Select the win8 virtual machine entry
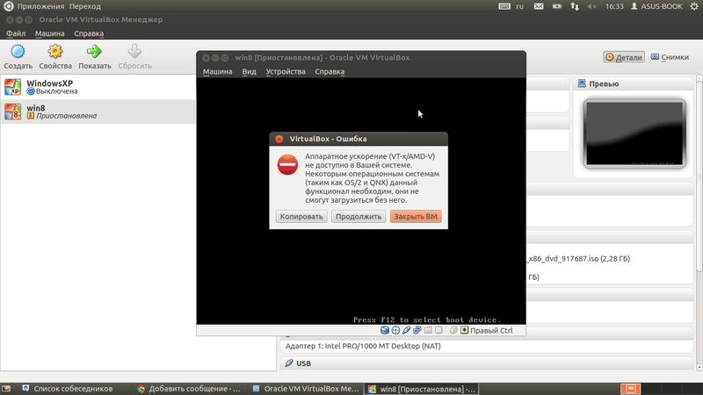The image size is (703, 395). click(x=98, y=111)
